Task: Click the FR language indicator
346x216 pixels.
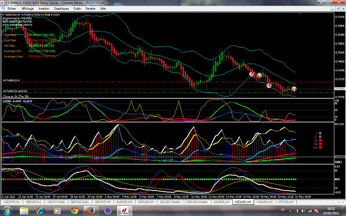Action: click(283, 210)
